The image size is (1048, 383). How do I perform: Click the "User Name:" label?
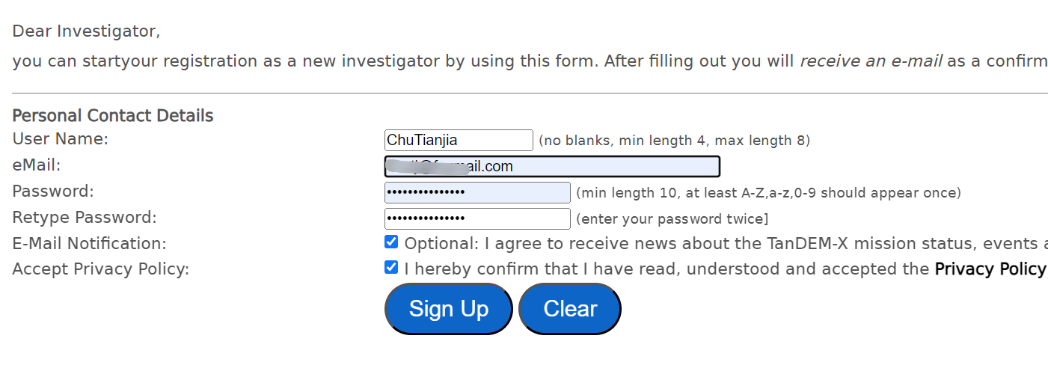61,139
